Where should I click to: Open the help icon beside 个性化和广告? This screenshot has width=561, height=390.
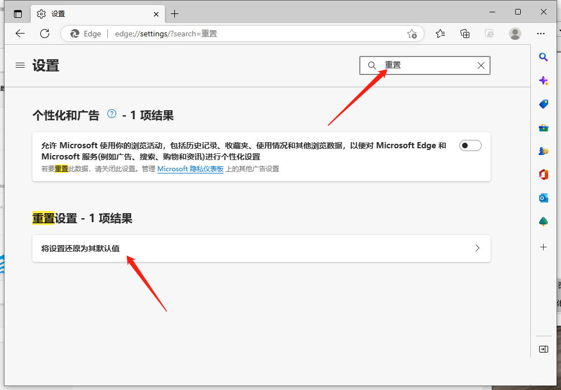(112, 114)
